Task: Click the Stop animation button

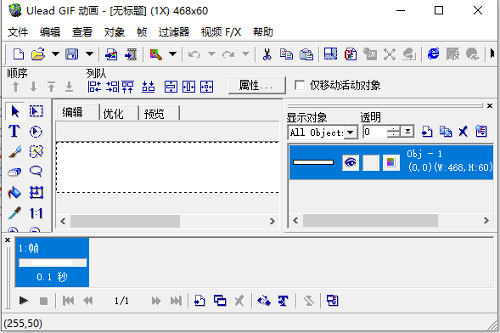Action: pyautogui.click(x=43, y=301)
